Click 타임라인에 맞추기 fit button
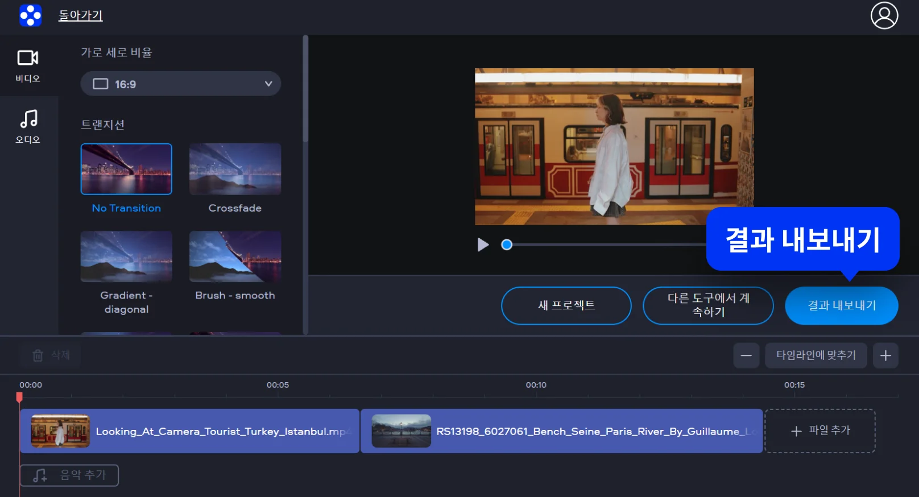This screenshot has height=497, width=919. tap(815, 355)
